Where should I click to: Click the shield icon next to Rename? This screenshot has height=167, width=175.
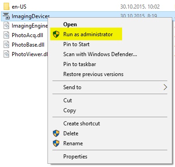pyautogui.click(x=56, y=143)
